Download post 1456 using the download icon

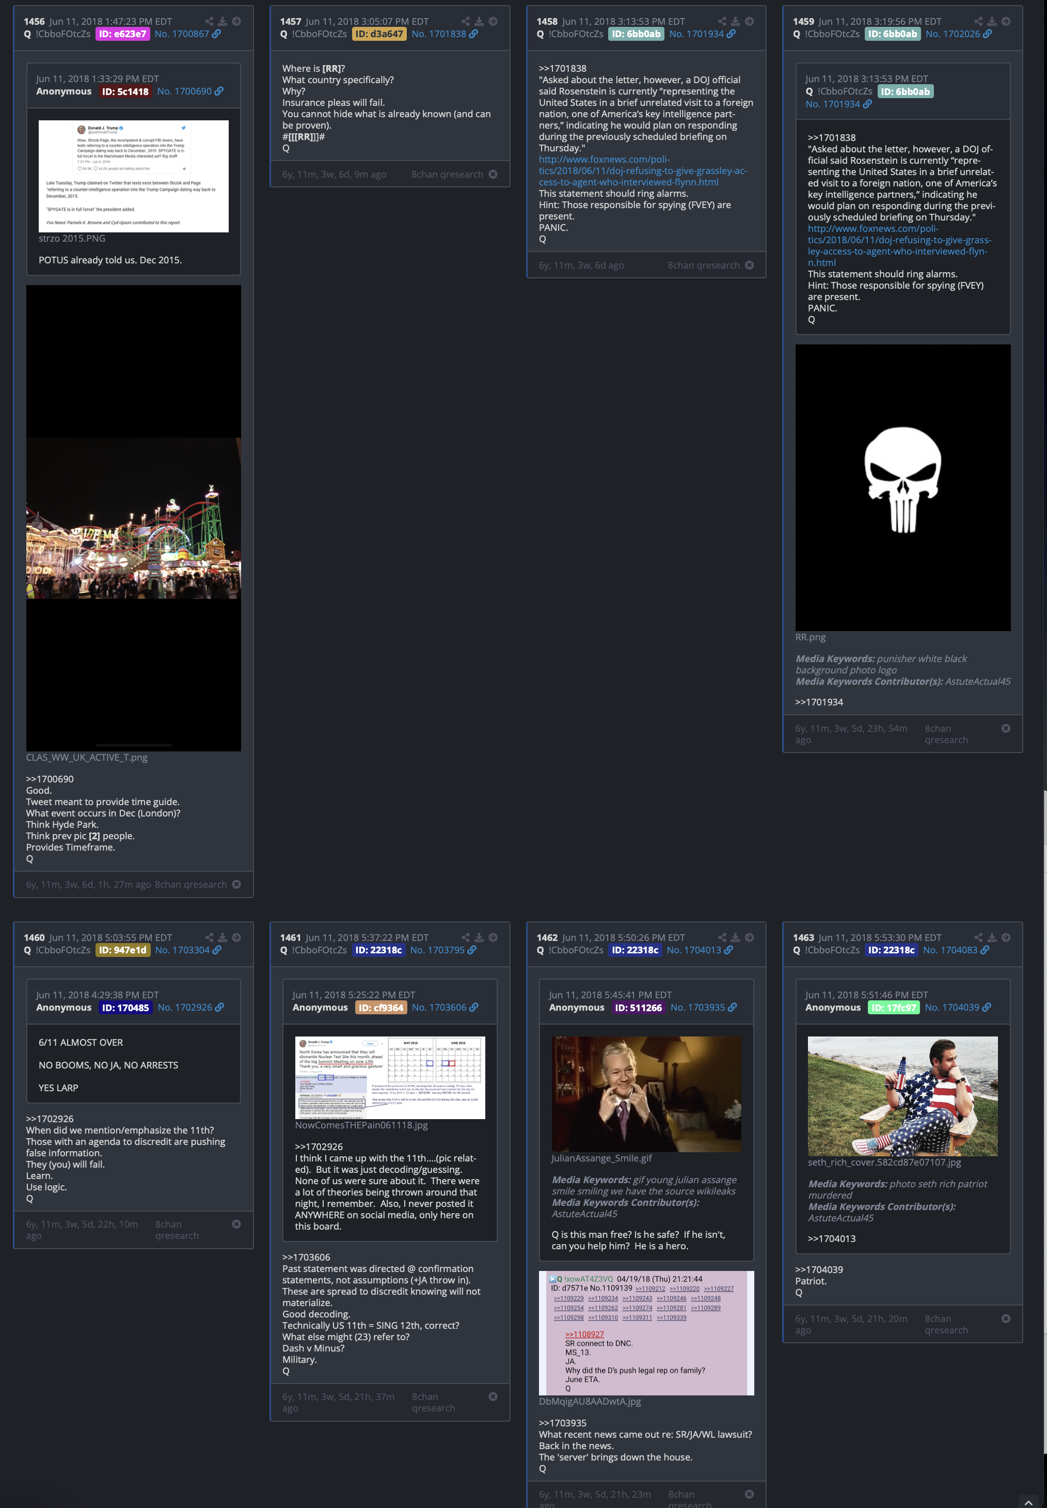(x=223, y=22)
